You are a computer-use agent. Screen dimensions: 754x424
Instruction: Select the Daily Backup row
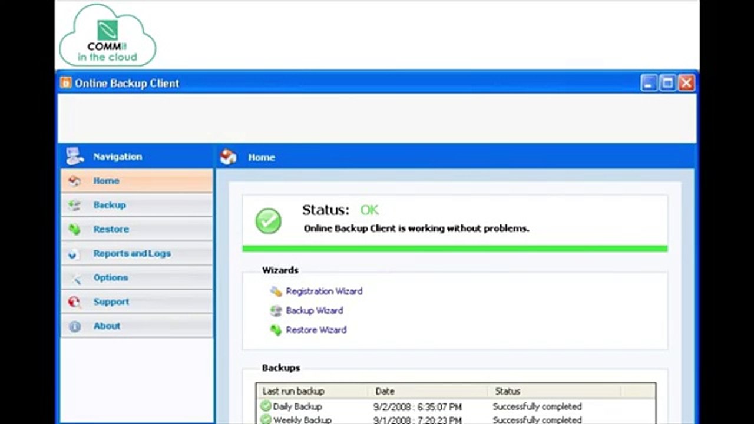pyautogui.click(x=456, y=406)
